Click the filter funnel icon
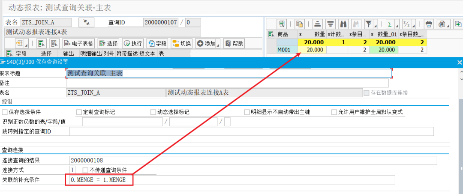 (x=368, y=24)
